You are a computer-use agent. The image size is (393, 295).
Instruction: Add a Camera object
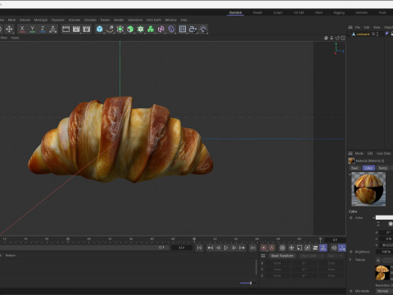tap(193, 29)
